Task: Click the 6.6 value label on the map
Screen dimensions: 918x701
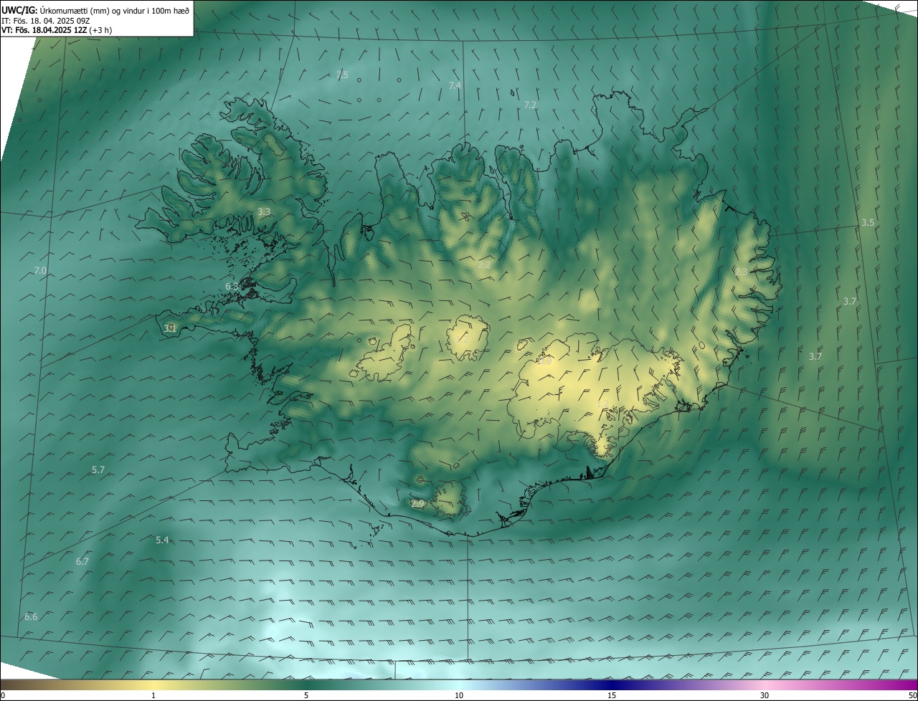Action: point(31,616)
